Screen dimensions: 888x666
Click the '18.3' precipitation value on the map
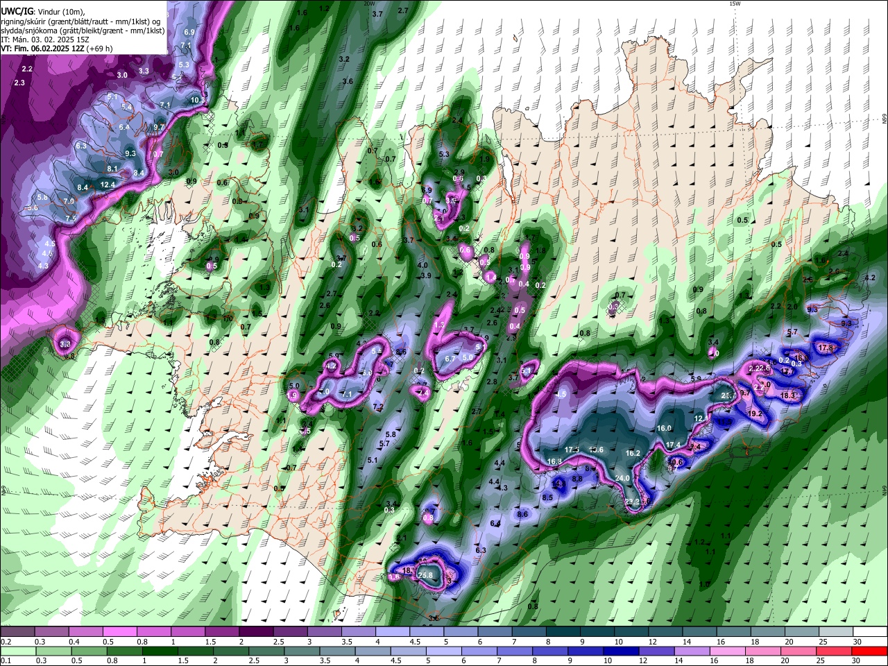pyautogui.click(x=789, y=395)
